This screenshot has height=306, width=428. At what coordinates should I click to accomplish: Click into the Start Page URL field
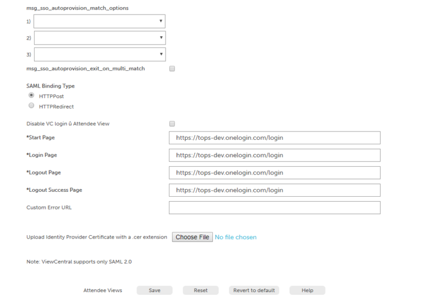click(x=275, y=138)
